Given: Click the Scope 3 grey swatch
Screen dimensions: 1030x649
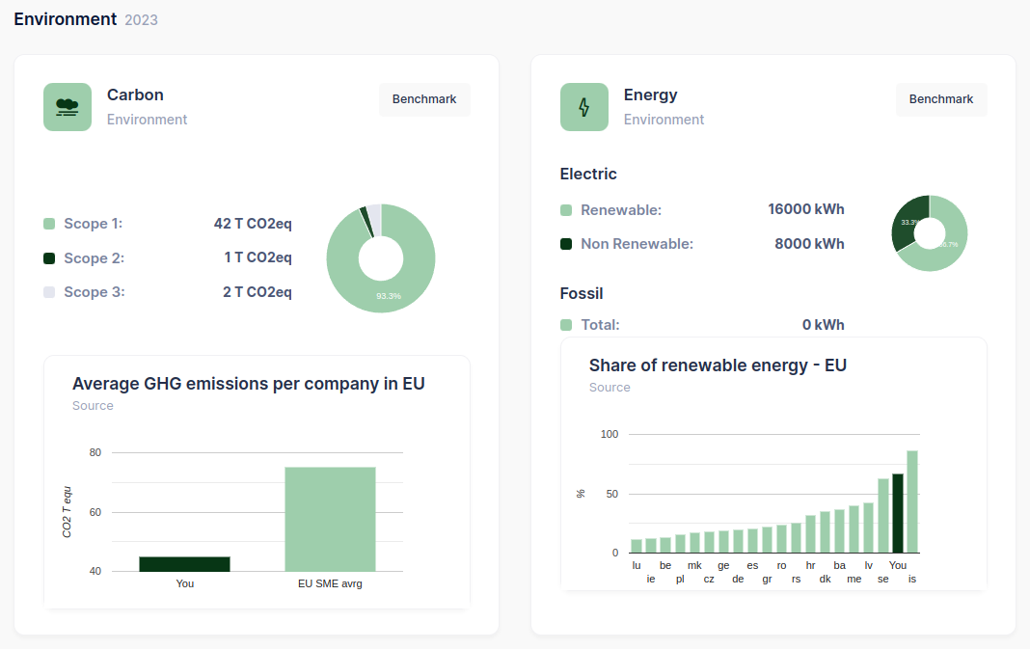Looking at the screenshot, I should 49,292.
